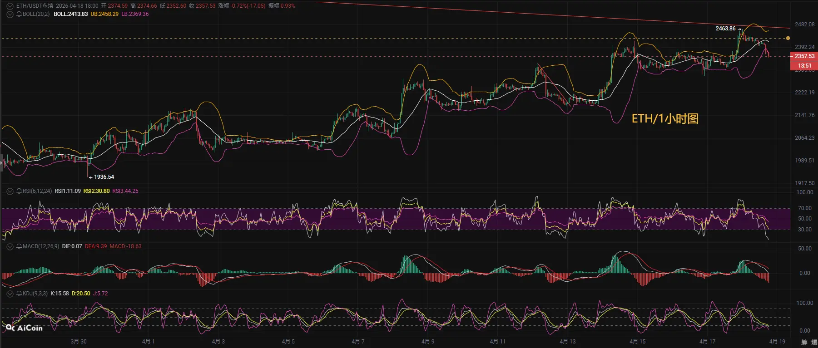Open KDJ(9,3,3) indicator settings
Image resolution: width=818 pixels, height=348 pixels.
pyautogui.click(x=35, y=294)
